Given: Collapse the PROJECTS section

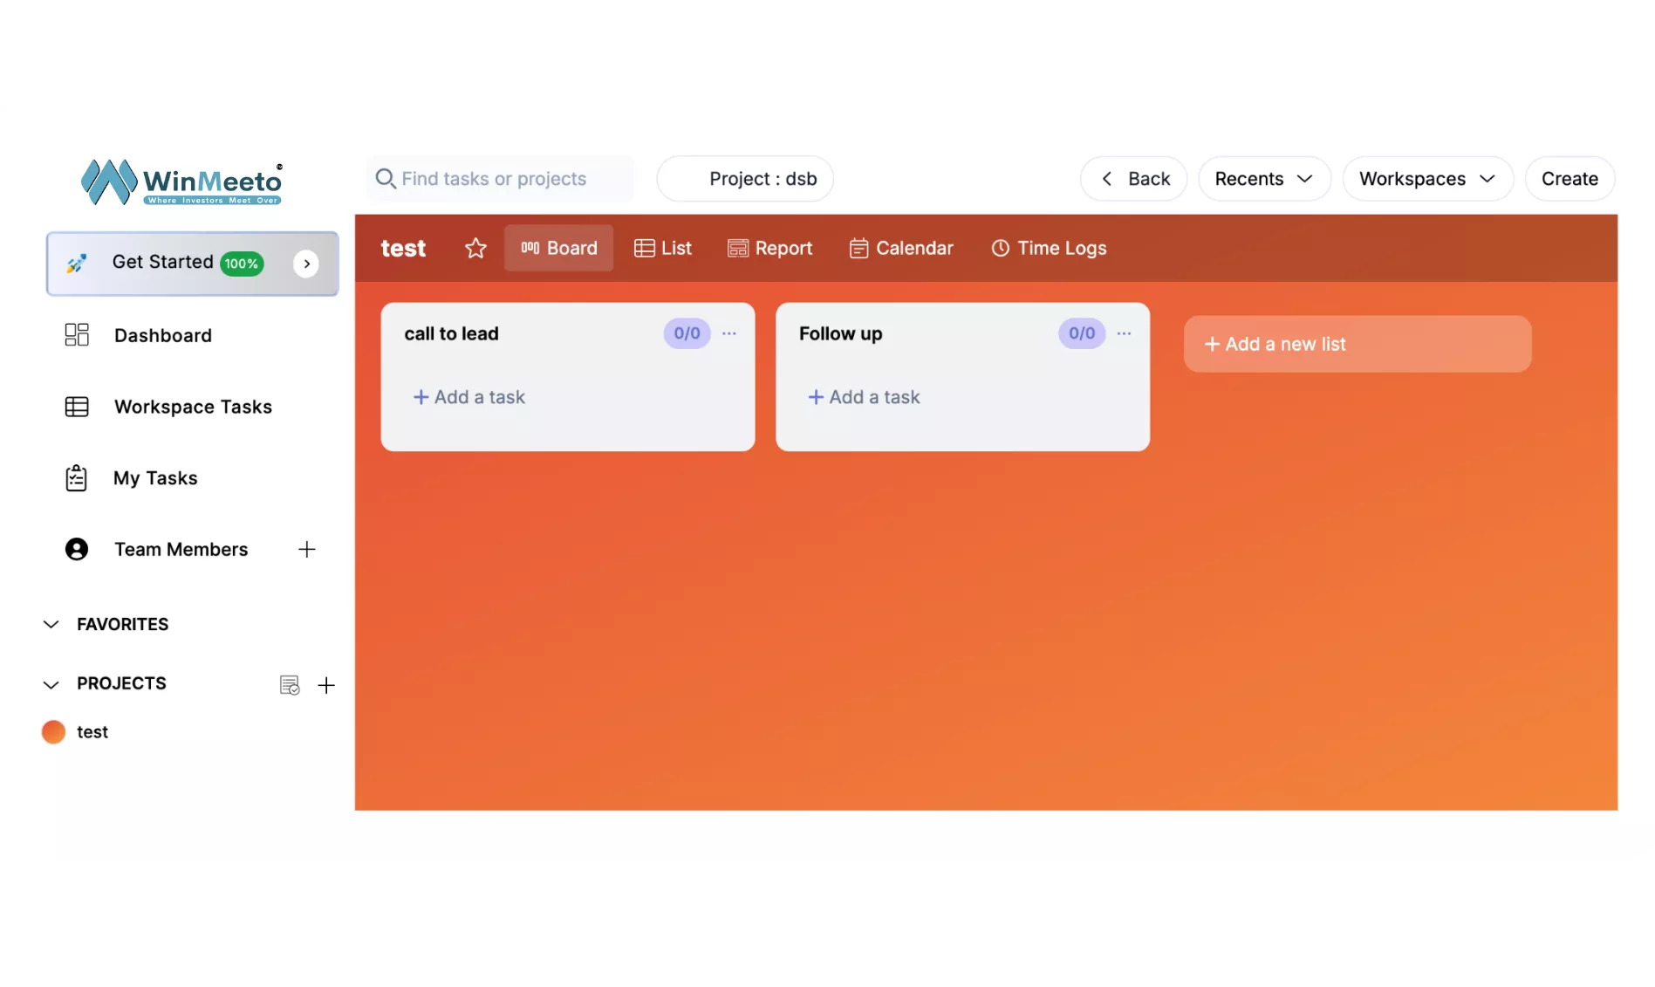Looking at the screenshot, I should point(51,684).
